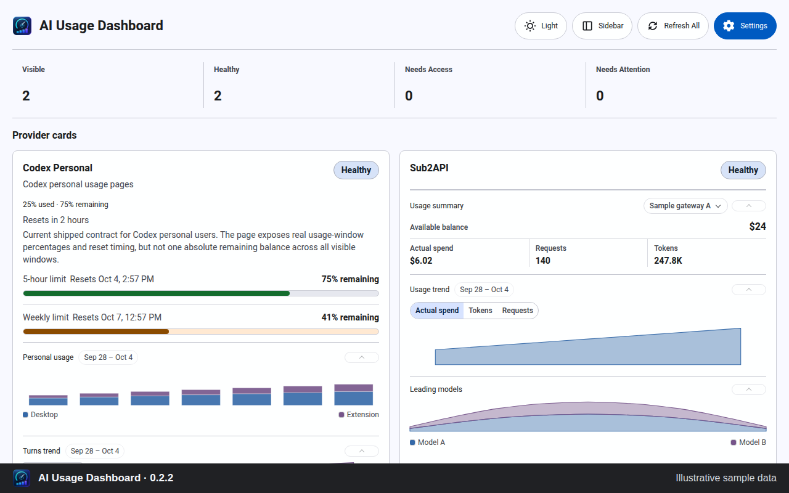Switch to the Tokens tab
789x493 pixels.
480,311
